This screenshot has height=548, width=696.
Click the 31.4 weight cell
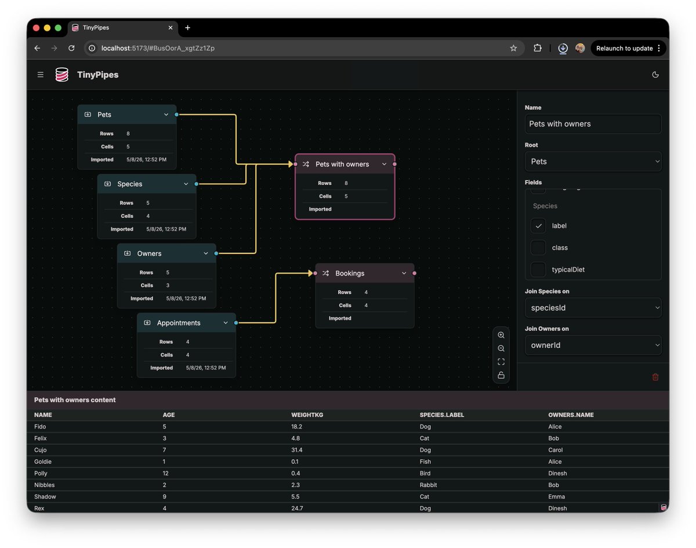click(297, 450)
